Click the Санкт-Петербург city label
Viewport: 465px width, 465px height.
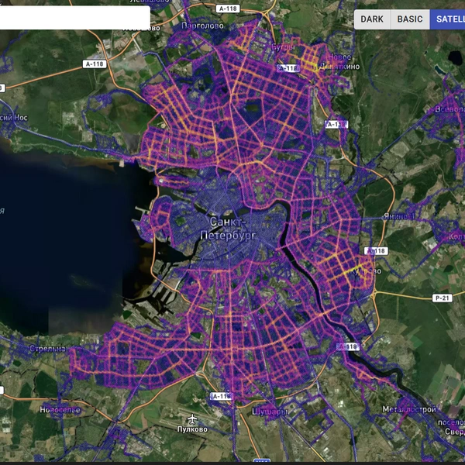226,228
